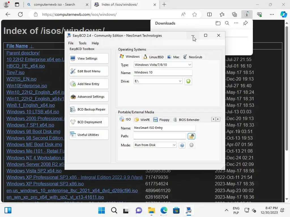
Task: Select the BIOS Extender tab
Action: coord(186,120)
